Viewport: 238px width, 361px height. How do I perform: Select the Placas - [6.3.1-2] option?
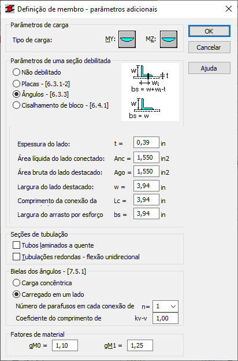coord(42,84)
